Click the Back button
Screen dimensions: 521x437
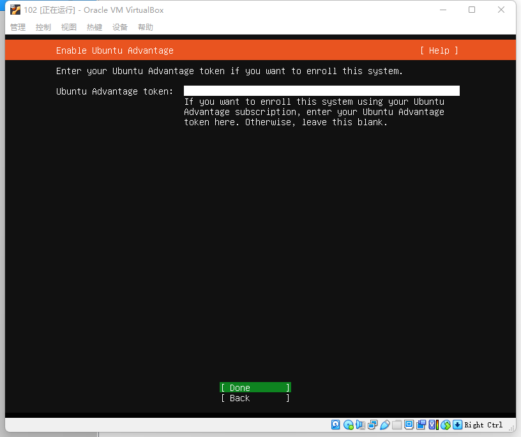coord(255,398)
